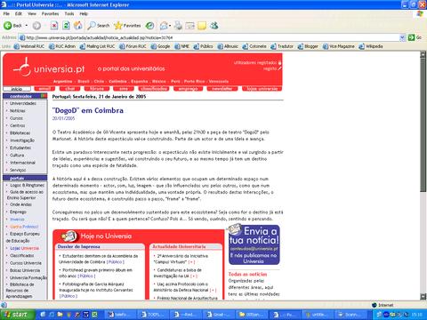Click the Search magnifier toolbar button

[99, 26]
